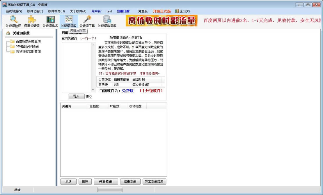Screen dimensions: 323x195
Task: Sort results by the 移动指数 column header
Action: click(x=137, y=106)
